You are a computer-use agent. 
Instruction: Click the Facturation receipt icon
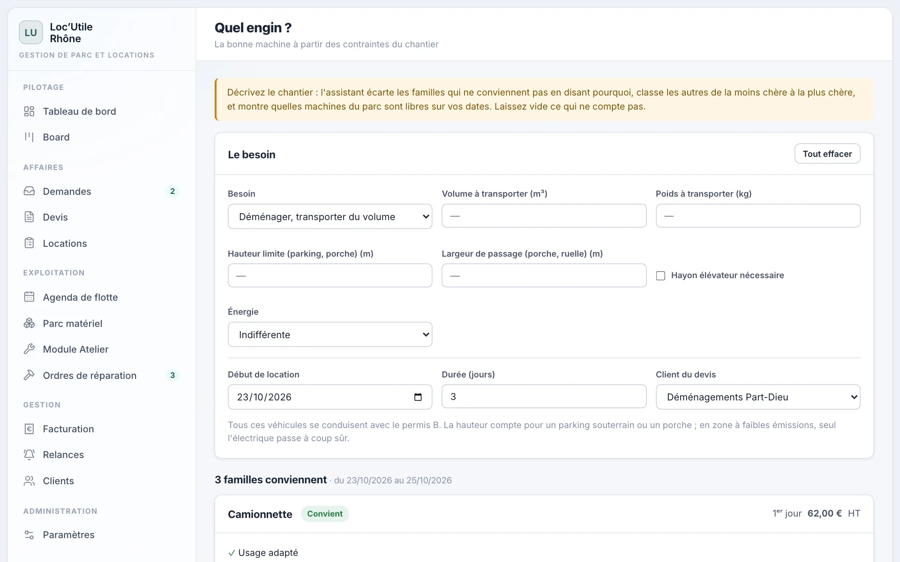pos(29,429)
